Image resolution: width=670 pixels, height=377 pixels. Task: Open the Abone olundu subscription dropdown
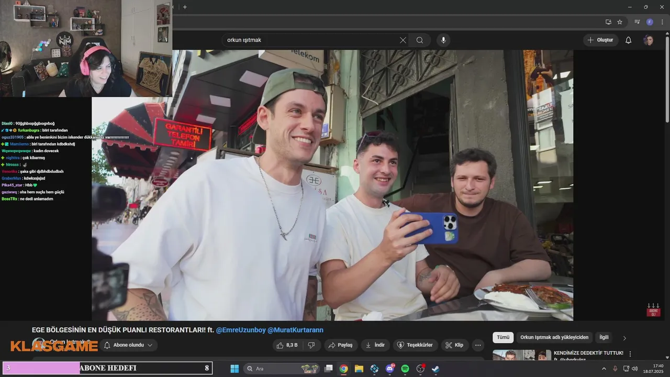point(128,345)
